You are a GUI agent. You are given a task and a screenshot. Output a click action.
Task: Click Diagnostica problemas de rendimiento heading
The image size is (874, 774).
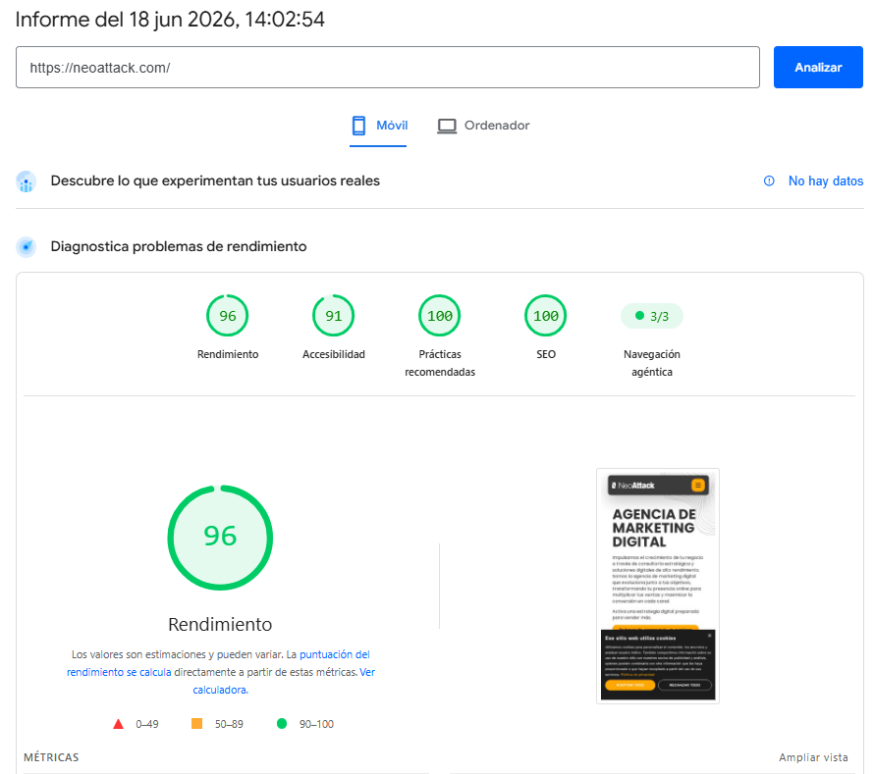(x=179, y=246)
